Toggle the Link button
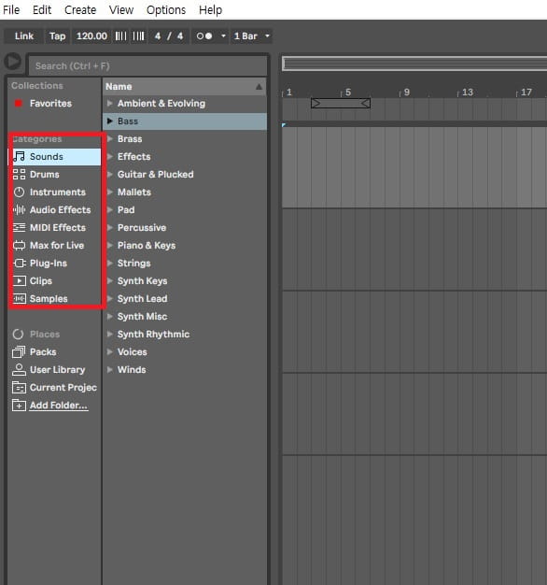Screen dimensions: 547x585 (x=24, y=36)
